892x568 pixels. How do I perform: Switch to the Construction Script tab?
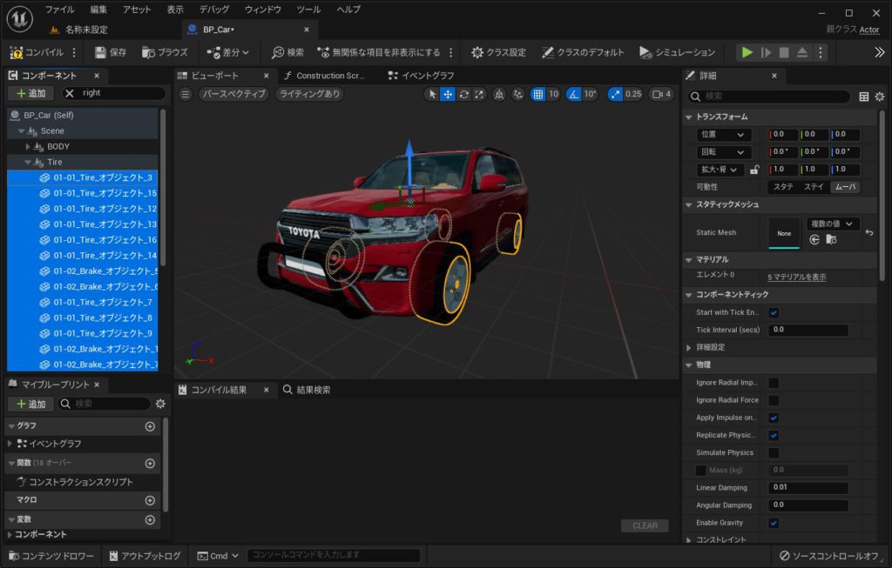[324, 76]
